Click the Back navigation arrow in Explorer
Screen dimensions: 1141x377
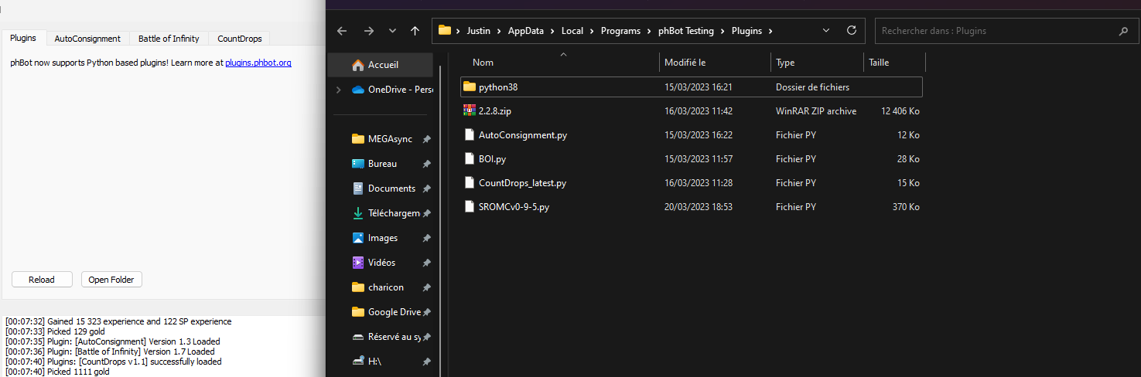click(342, 31)
